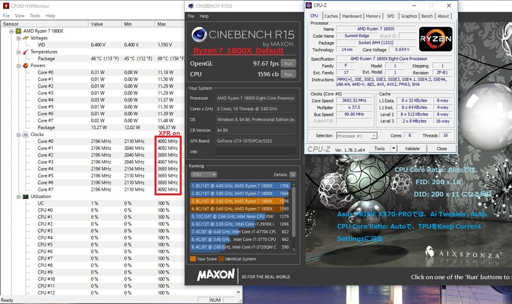Viewport: 512px width, 304px height.
Task: Click the Clocks category icon
Action: coord(25,134)
